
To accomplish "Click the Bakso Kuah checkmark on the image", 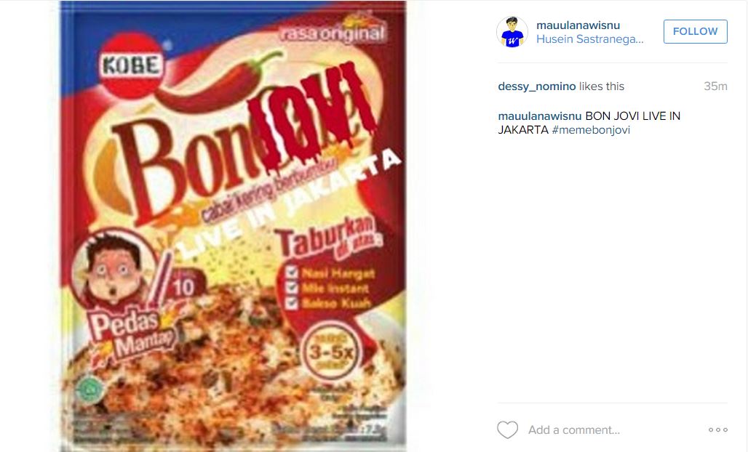I will click(x=292, y=303).
